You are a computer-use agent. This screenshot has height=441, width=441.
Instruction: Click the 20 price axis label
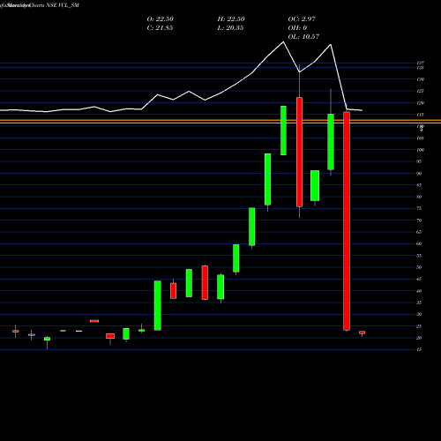pos(419,338)
